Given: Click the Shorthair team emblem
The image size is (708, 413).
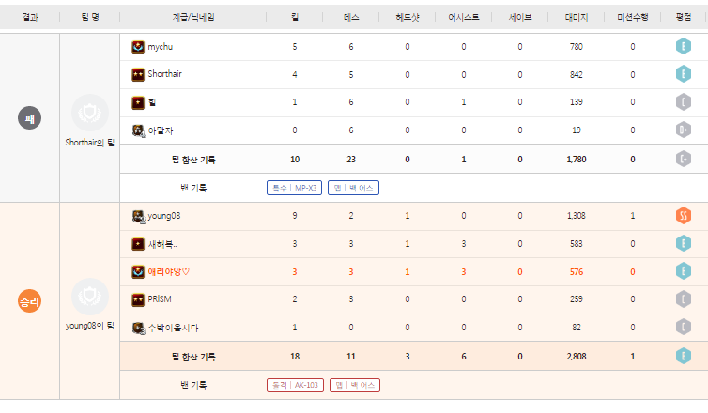Looking at the screenshot, I should [90, 114].
